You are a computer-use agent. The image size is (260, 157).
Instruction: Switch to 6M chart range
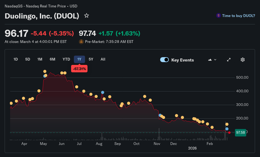[x=53, y=59]
